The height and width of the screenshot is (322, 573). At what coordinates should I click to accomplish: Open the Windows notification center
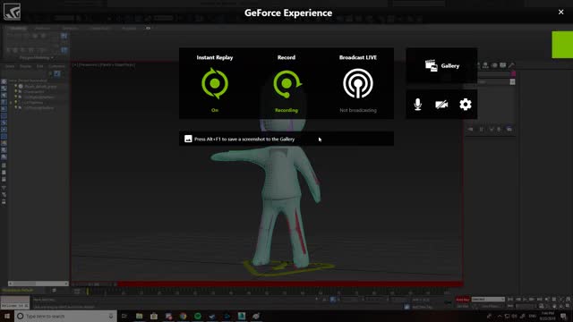click(563, 316)
